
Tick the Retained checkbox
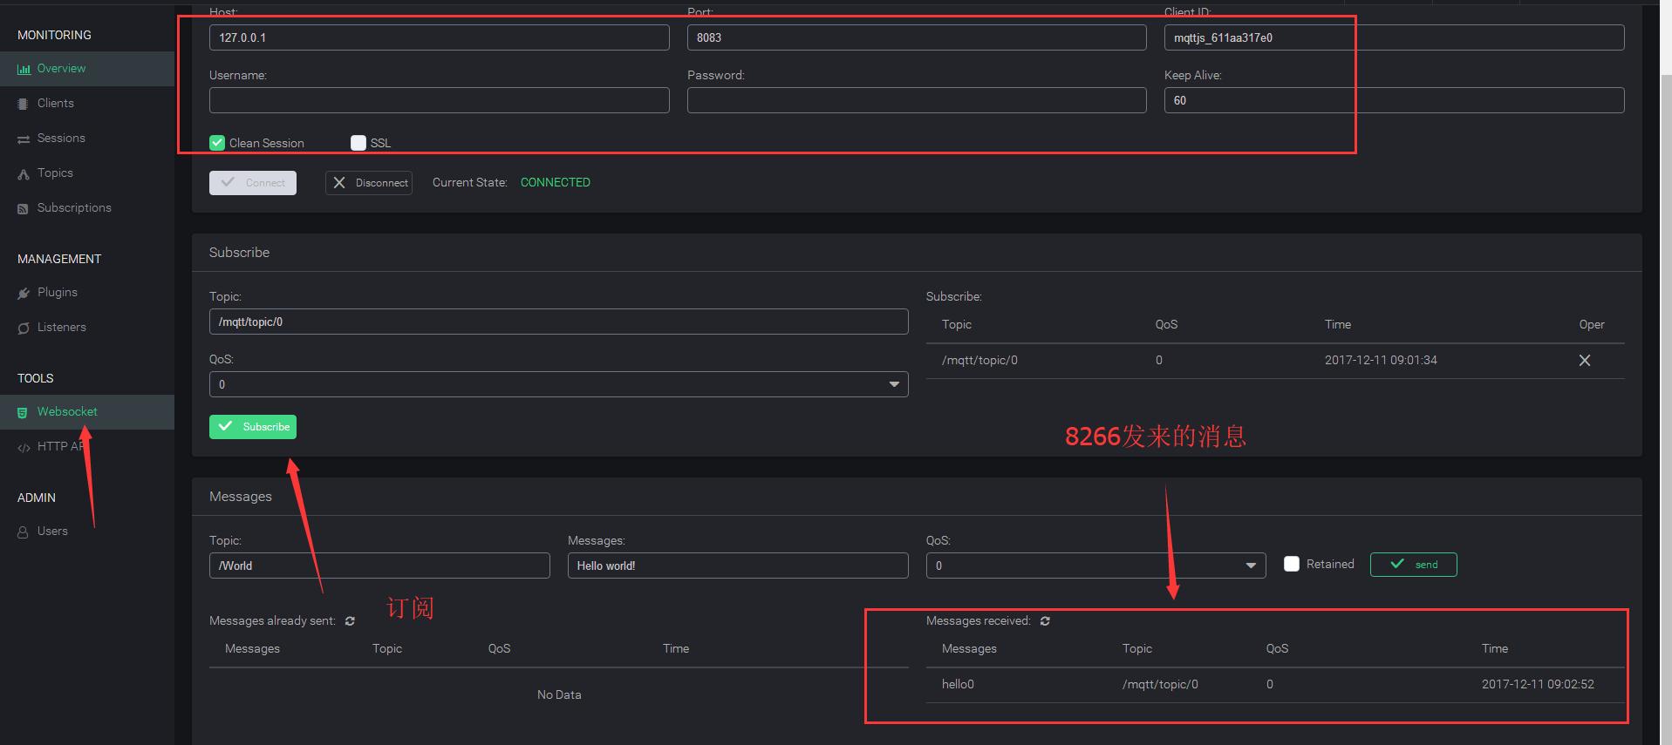[1292, 564]
